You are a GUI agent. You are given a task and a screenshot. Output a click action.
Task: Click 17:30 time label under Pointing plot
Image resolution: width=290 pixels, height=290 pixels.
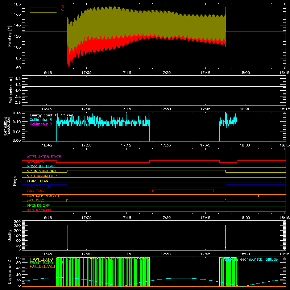coord(166,73)
